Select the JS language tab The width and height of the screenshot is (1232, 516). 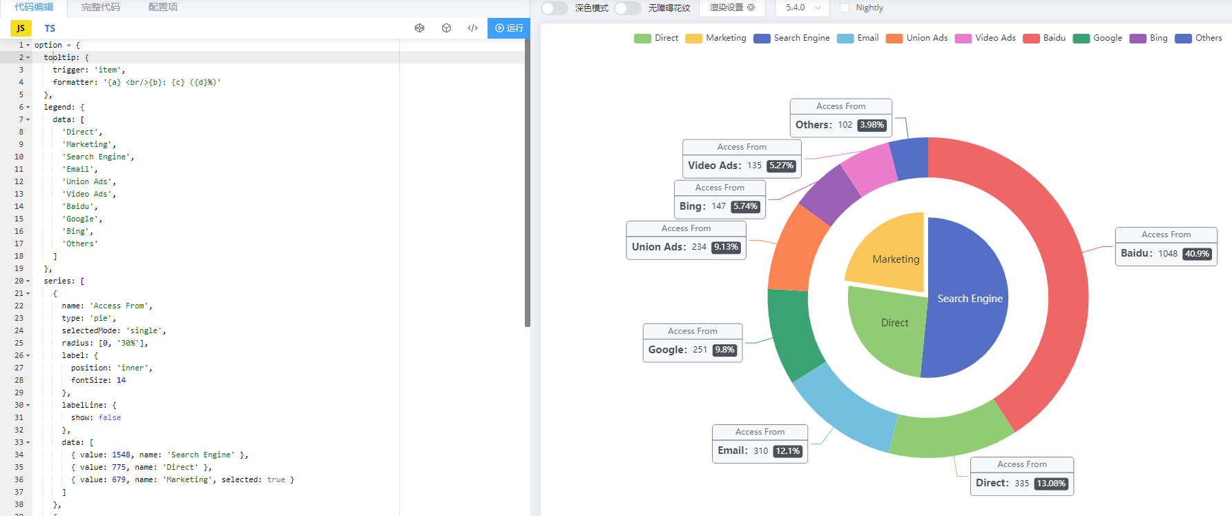tap(21, 28)
